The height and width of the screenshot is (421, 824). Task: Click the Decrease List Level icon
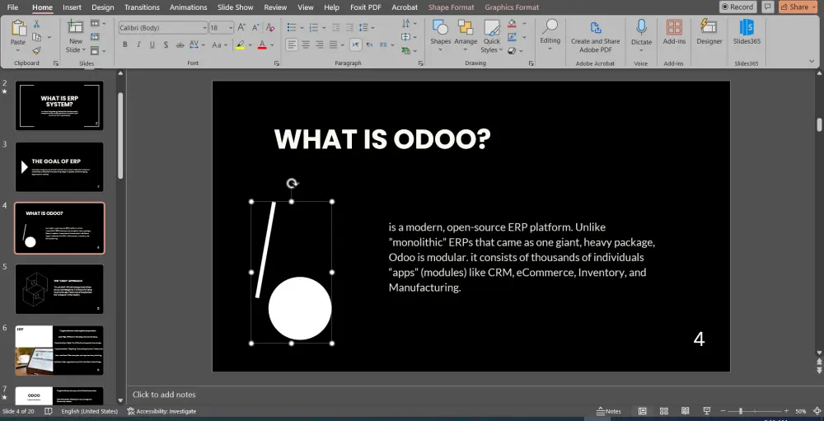click(x=335, y=27)
